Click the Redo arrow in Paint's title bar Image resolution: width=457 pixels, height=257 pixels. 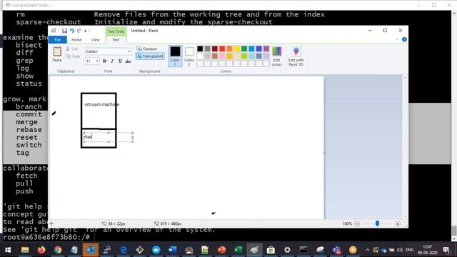click(79, 31)
